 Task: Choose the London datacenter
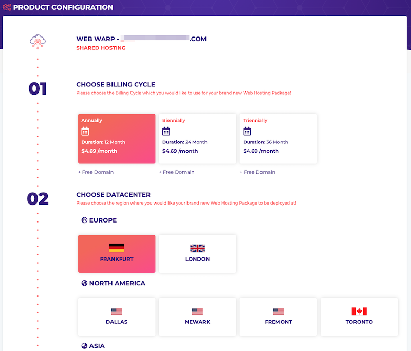point(197,254)
